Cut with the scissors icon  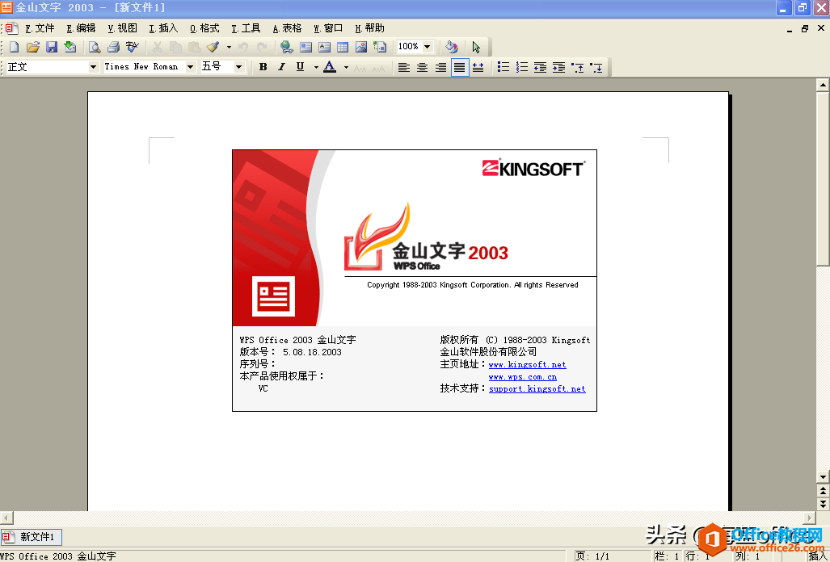tap(158, 47)
